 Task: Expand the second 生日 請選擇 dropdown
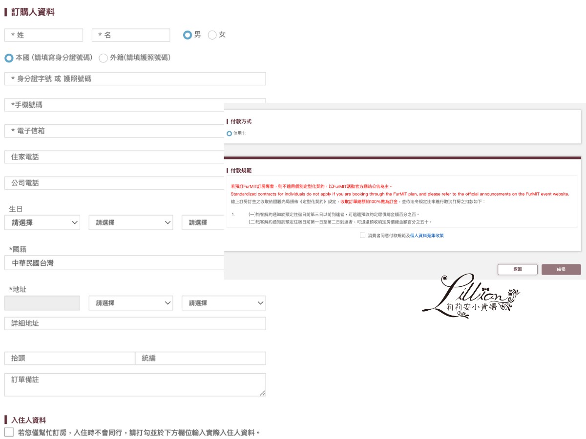[x=131, y=222]
